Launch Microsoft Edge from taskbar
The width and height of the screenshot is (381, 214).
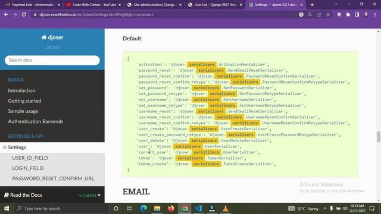143,209
